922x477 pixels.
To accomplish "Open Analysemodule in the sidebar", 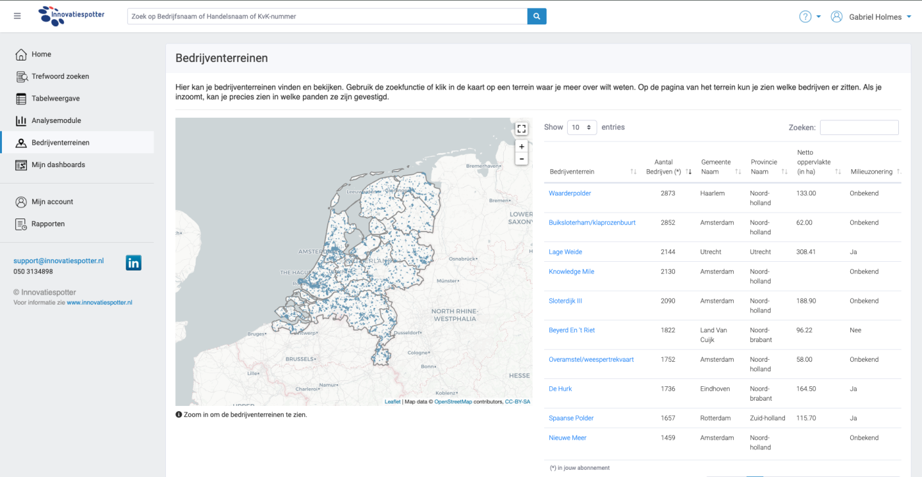I will (x=56, y=120).
